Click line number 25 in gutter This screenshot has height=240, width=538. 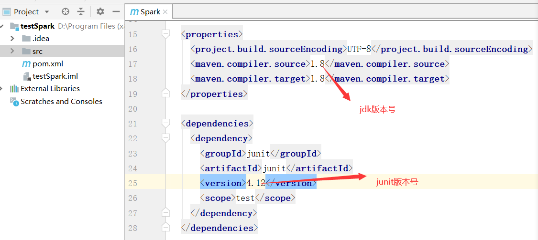pyautogui.click(x=132, y=183)
